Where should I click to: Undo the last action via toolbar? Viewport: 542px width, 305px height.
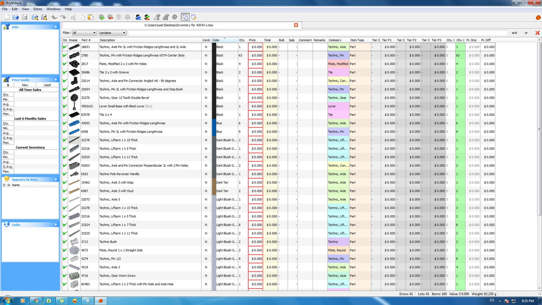(54, 17)
